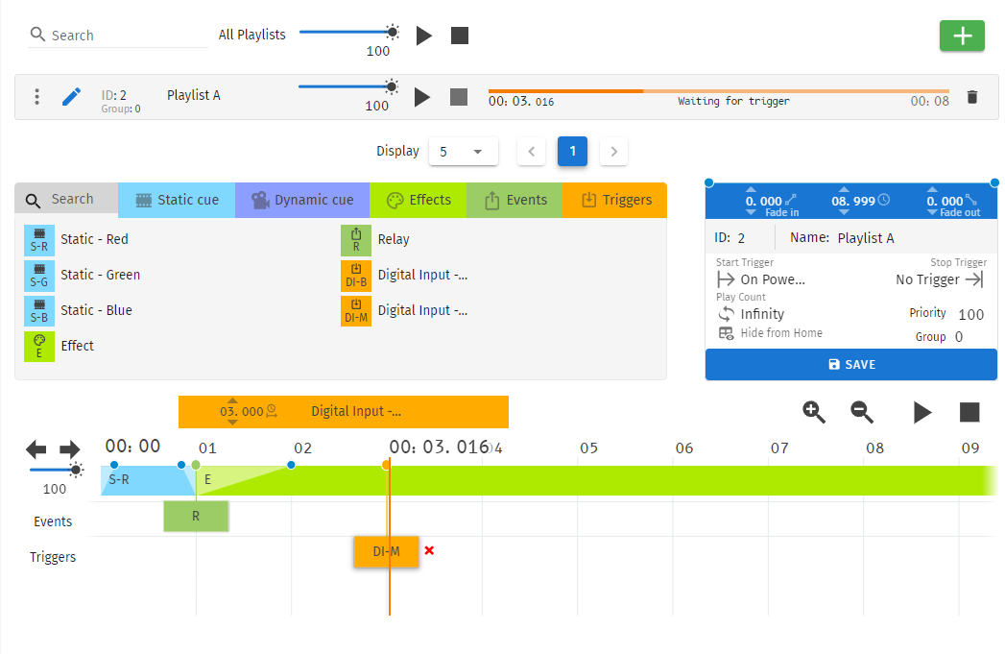Select the DI-M Digital Input trigger icon

pyautogui.click(x=356, y=311)
